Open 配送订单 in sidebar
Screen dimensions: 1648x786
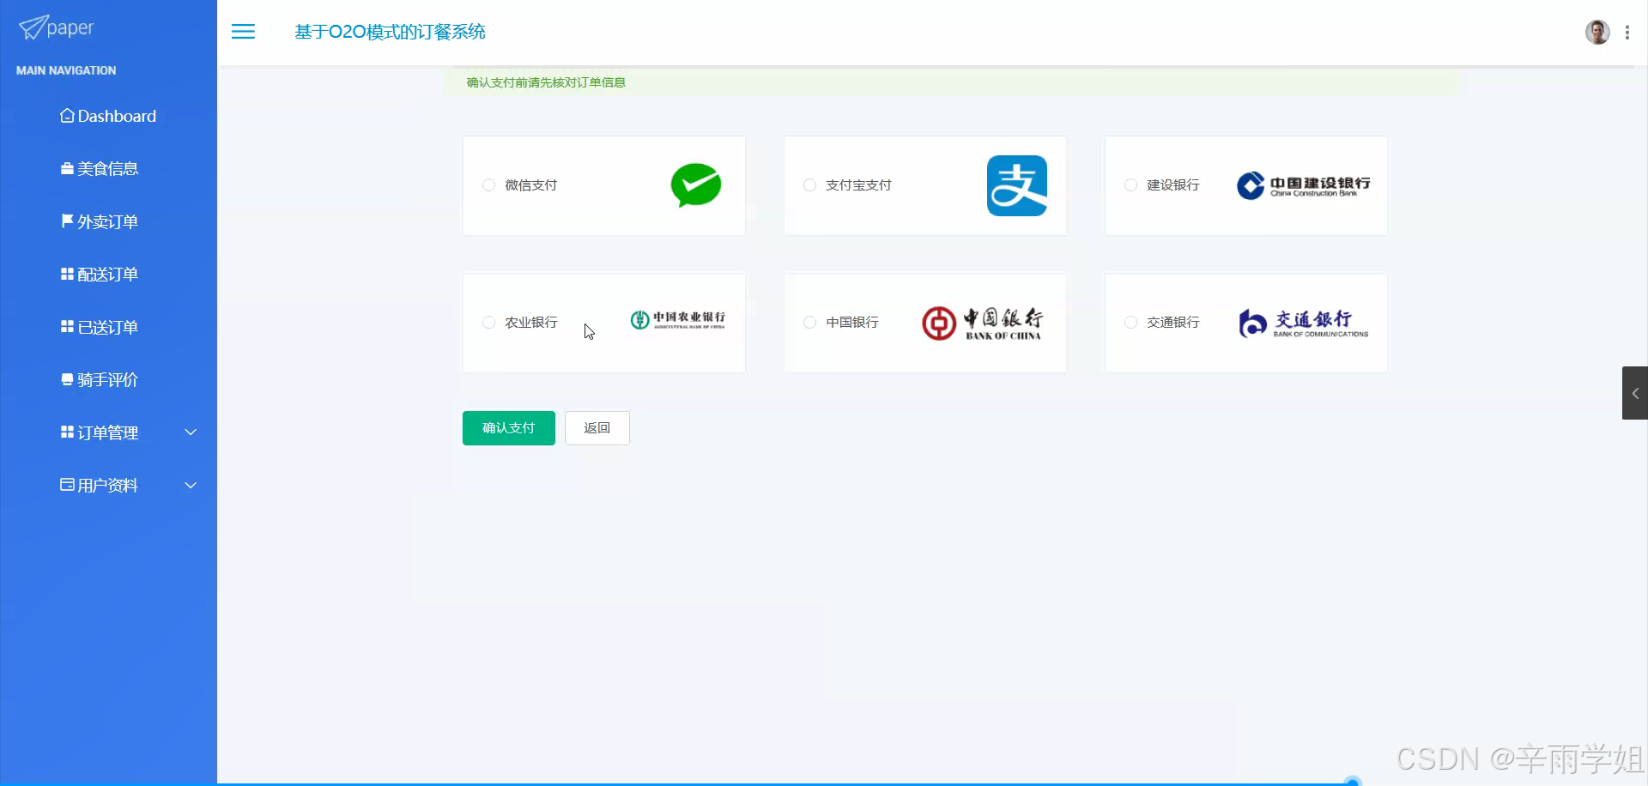(108, 275)
